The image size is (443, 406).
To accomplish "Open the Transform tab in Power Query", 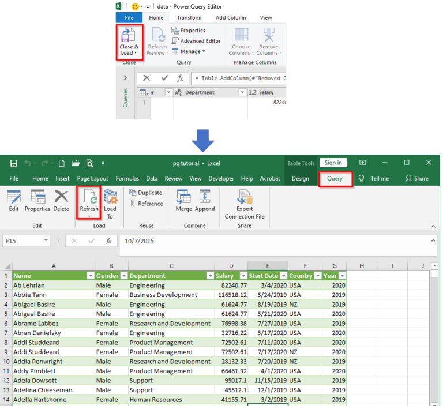I will click(189, 18).
